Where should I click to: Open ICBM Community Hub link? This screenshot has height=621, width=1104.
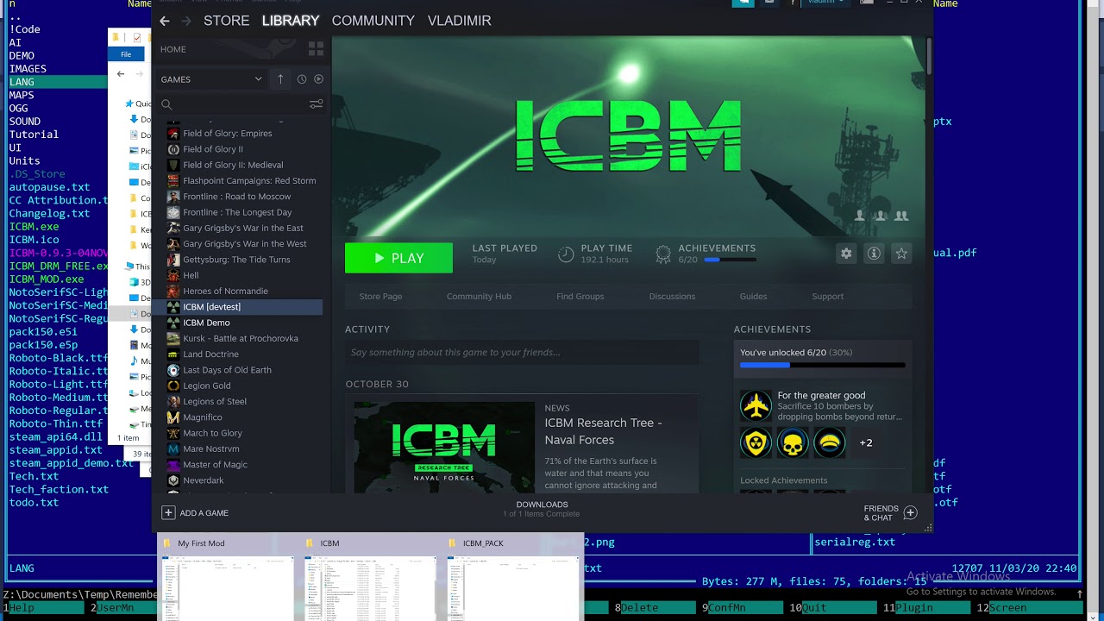click(x=479, y=296)
